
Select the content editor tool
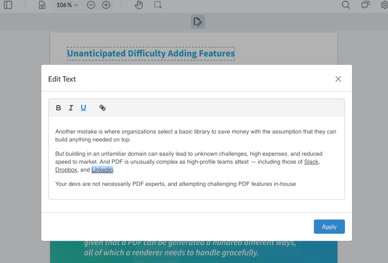click(198, 21)
